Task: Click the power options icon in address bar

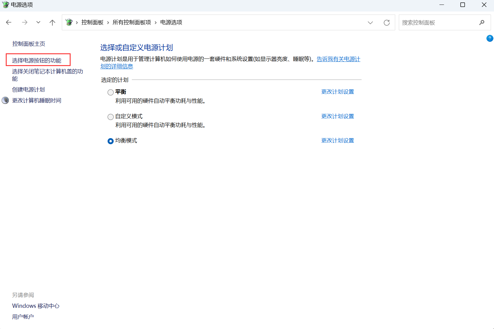Action: tap(69, 22)
